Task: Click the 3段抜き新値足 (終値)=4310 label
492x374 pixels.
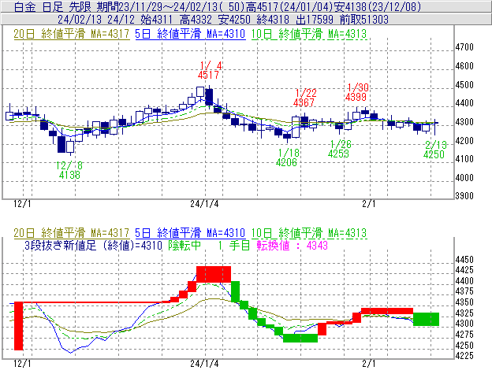Action: (x=93, y=245)
